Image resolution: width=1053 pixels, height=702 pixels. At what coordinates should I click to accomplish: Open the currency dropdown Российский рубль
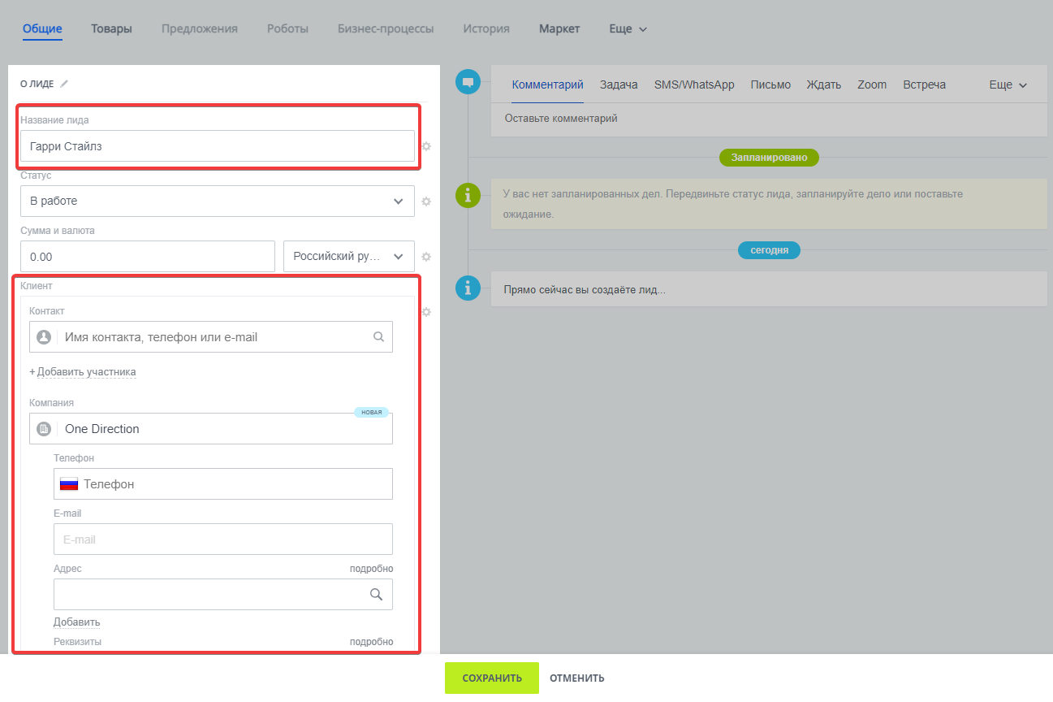coord(348,256)
